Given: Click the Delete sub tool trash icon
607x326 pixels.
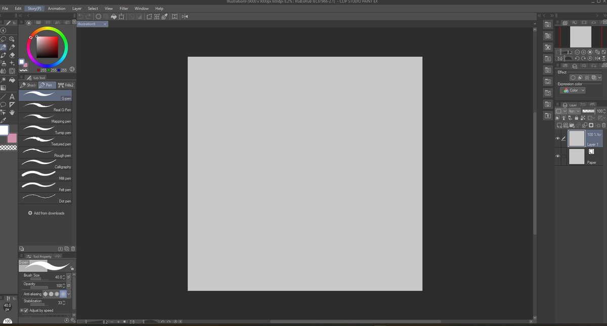Looking at the screenshot, I should click(x=73, y=249).
